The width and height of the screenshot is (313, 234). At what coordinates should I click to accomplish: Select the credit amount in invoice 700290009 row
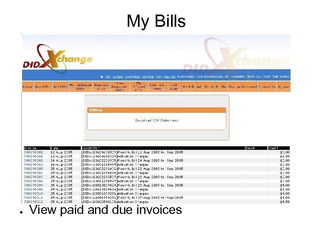[x=285, y=185]
